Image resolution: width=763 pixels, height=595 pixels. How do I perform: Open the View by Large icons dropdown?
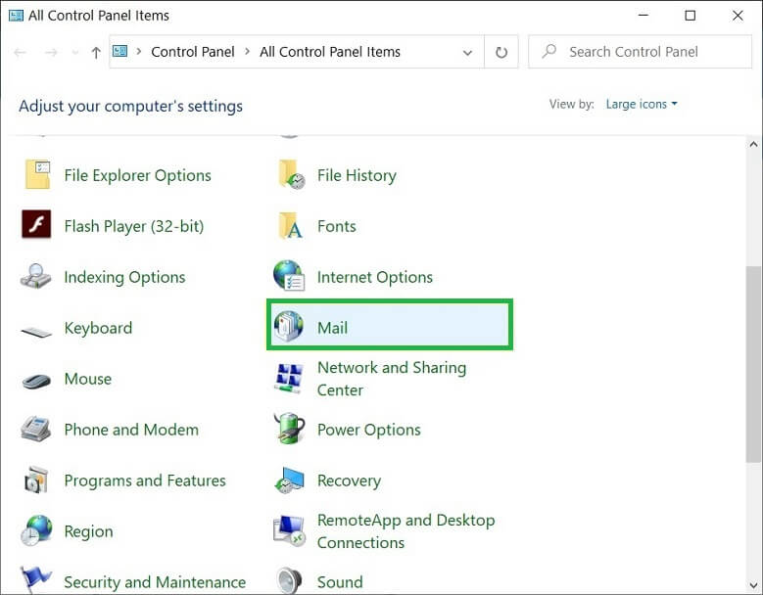point(642,104)
